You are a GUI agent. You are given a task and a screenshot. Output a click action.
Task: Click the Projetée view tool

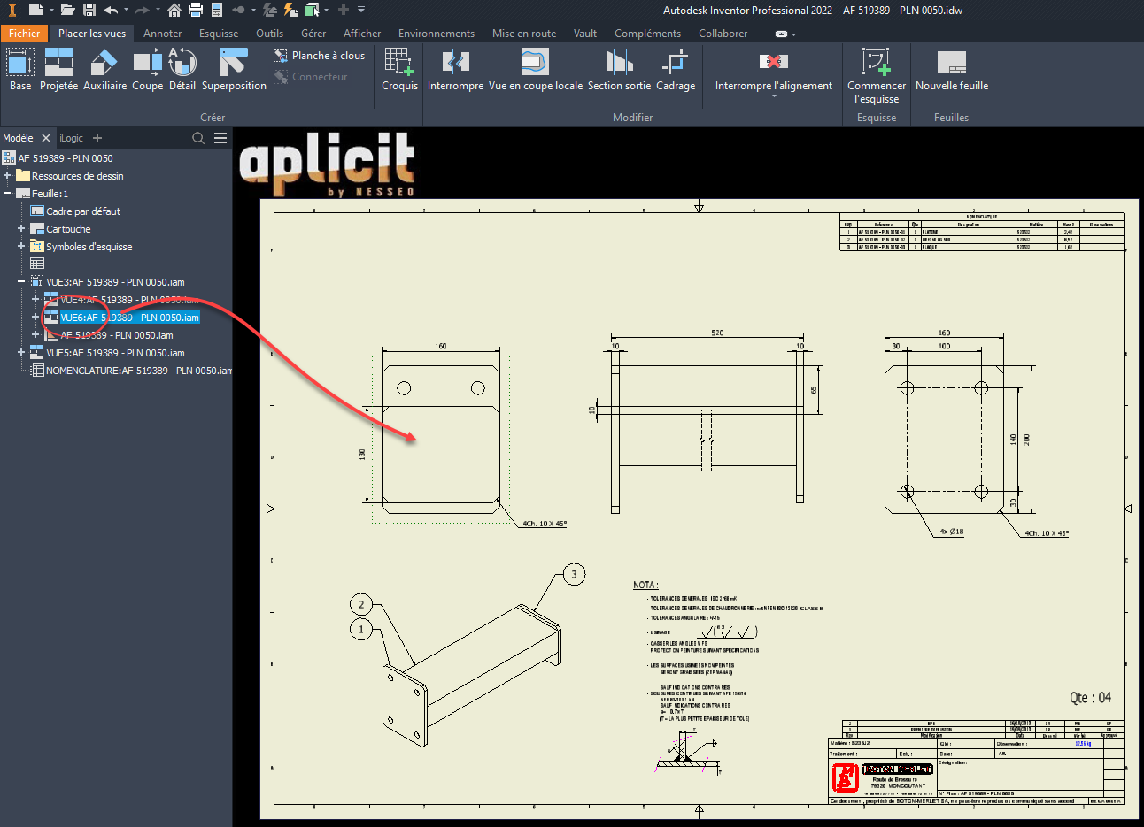pos(58,69)
